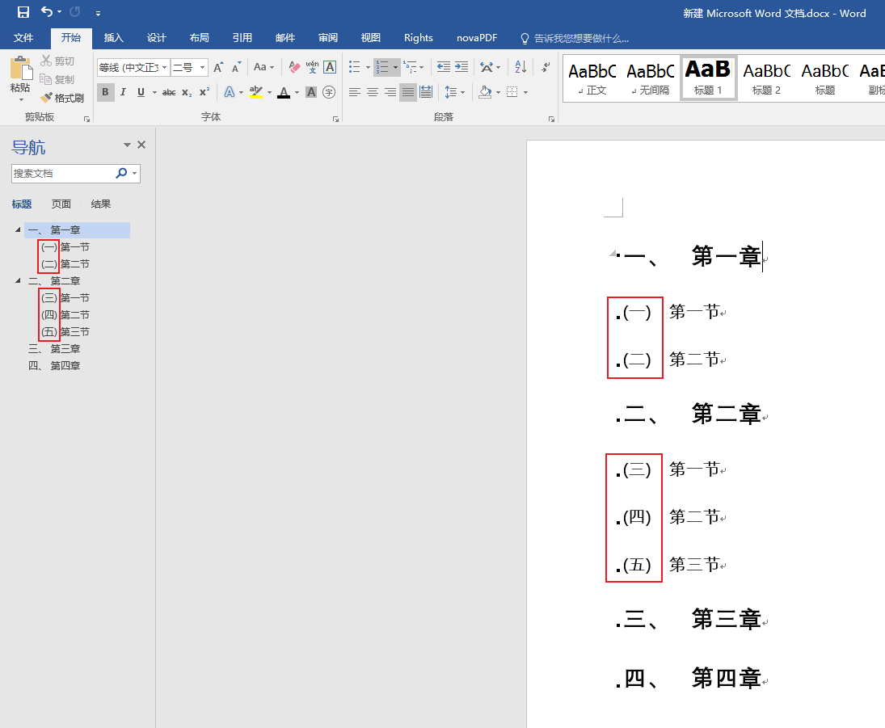Toggle superscript formatting
The width and height of the screenshot is (885, 728).
point(204,92)
